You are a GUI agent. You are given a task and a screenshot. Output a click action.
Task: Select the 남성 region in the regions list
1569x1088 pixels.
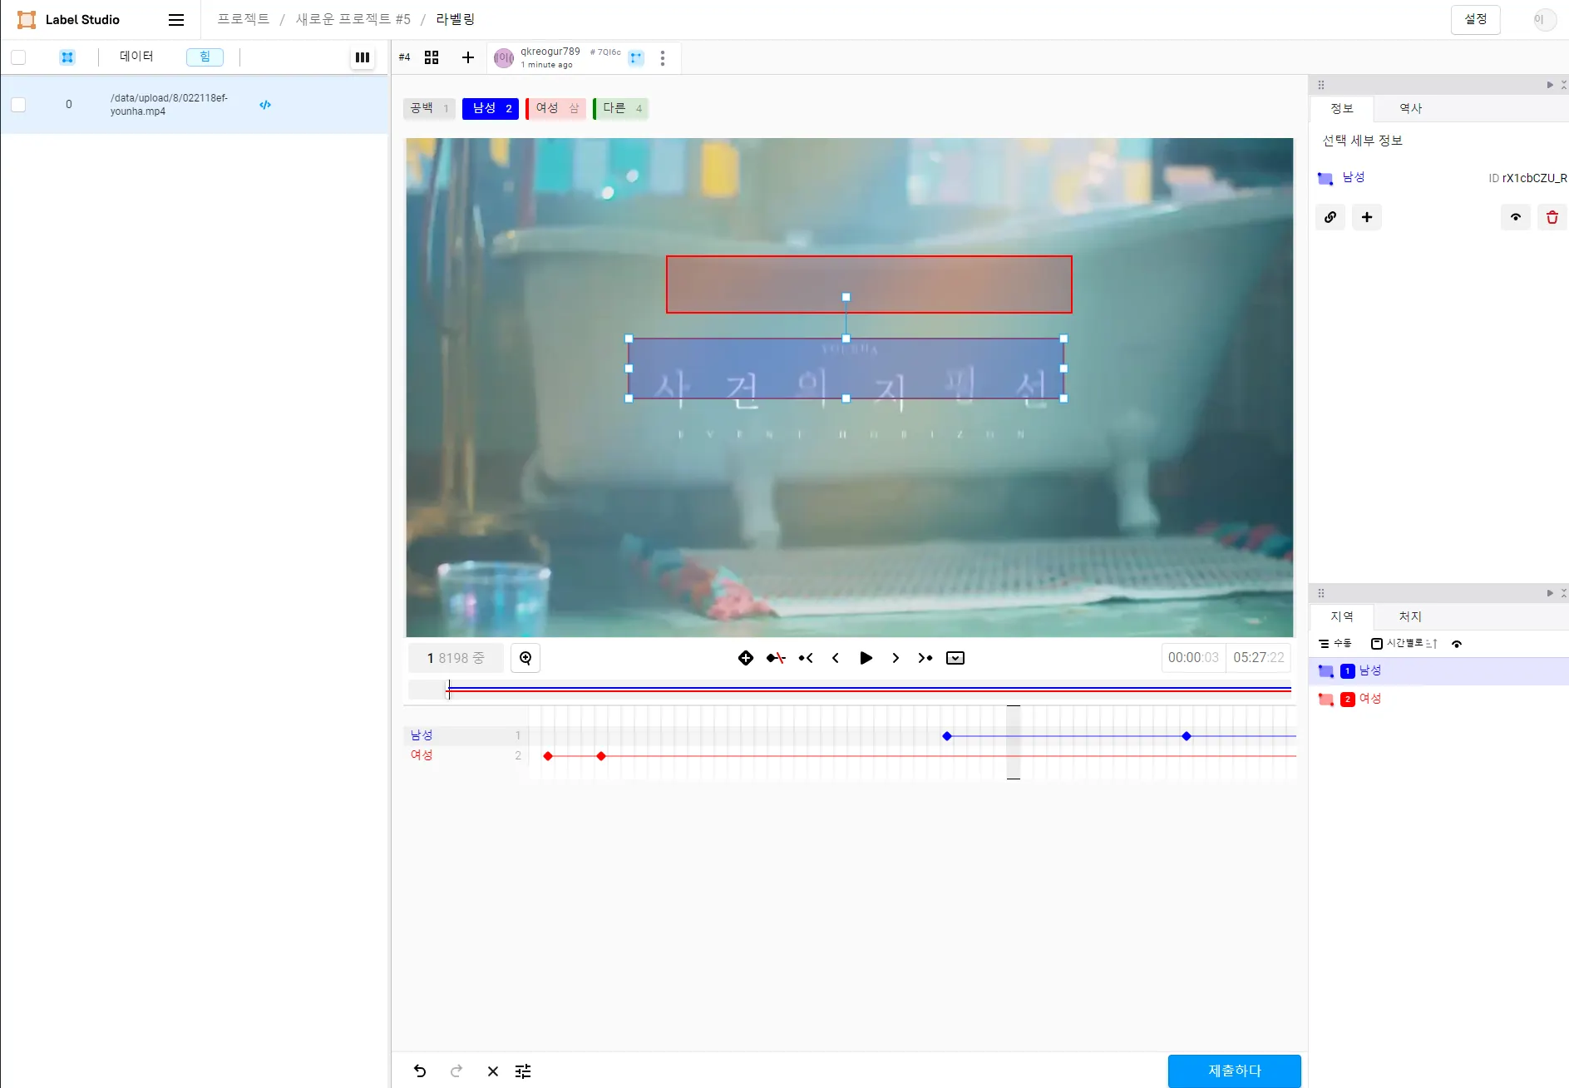pyautogui.click(x=1438, y=671)
